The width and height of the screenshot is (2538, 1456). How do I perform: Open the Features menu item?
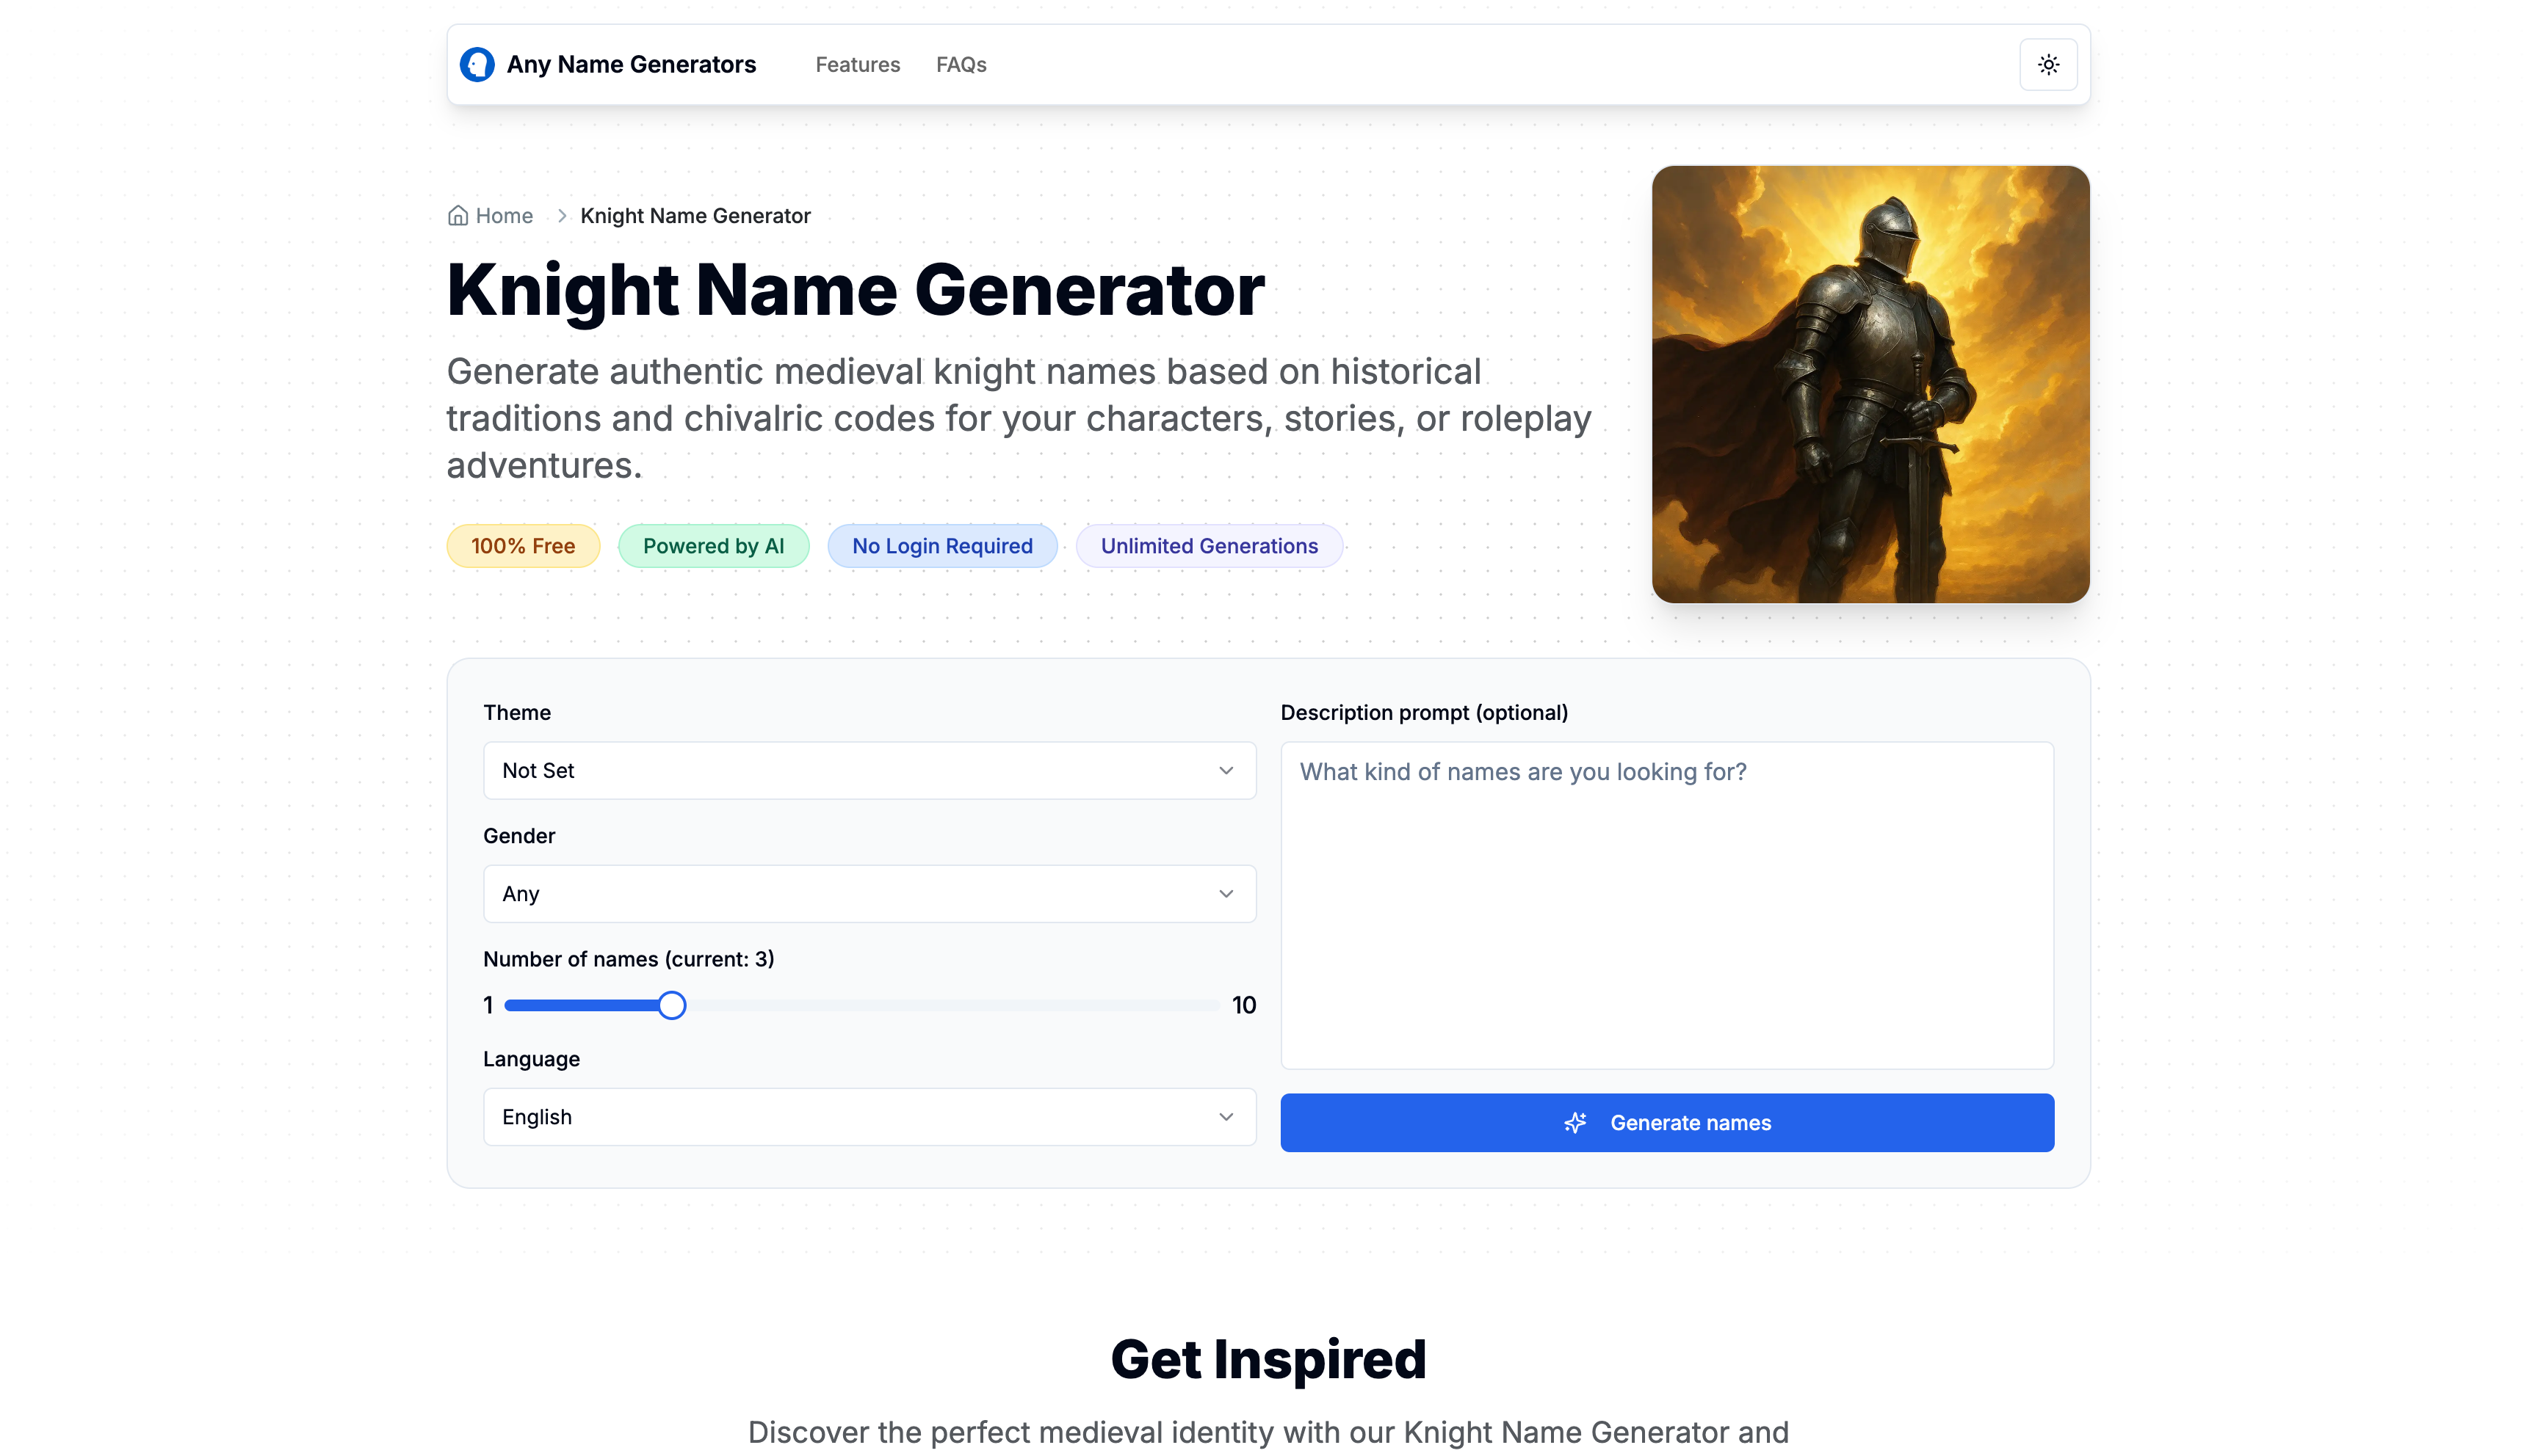click(x=856, y=64)
